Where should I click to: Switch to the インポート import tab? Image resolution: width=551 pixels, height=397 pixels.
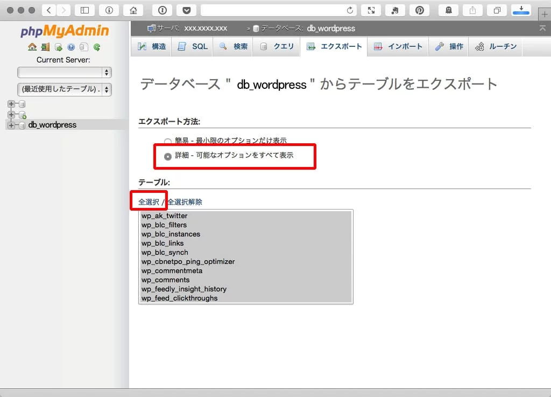tap(398, 46)
